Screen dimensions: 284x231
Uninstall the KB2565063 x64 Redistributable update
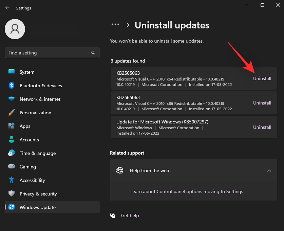(x=262, y=78)
